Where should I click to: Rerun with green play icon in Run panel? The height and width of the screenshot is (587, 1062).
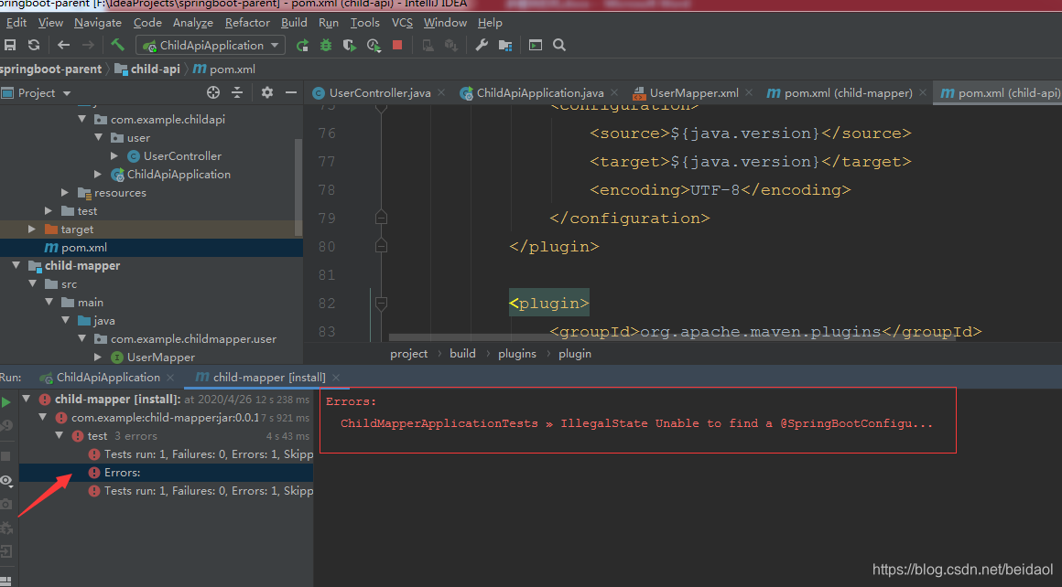pyautogui.click(x=6, y=401)
